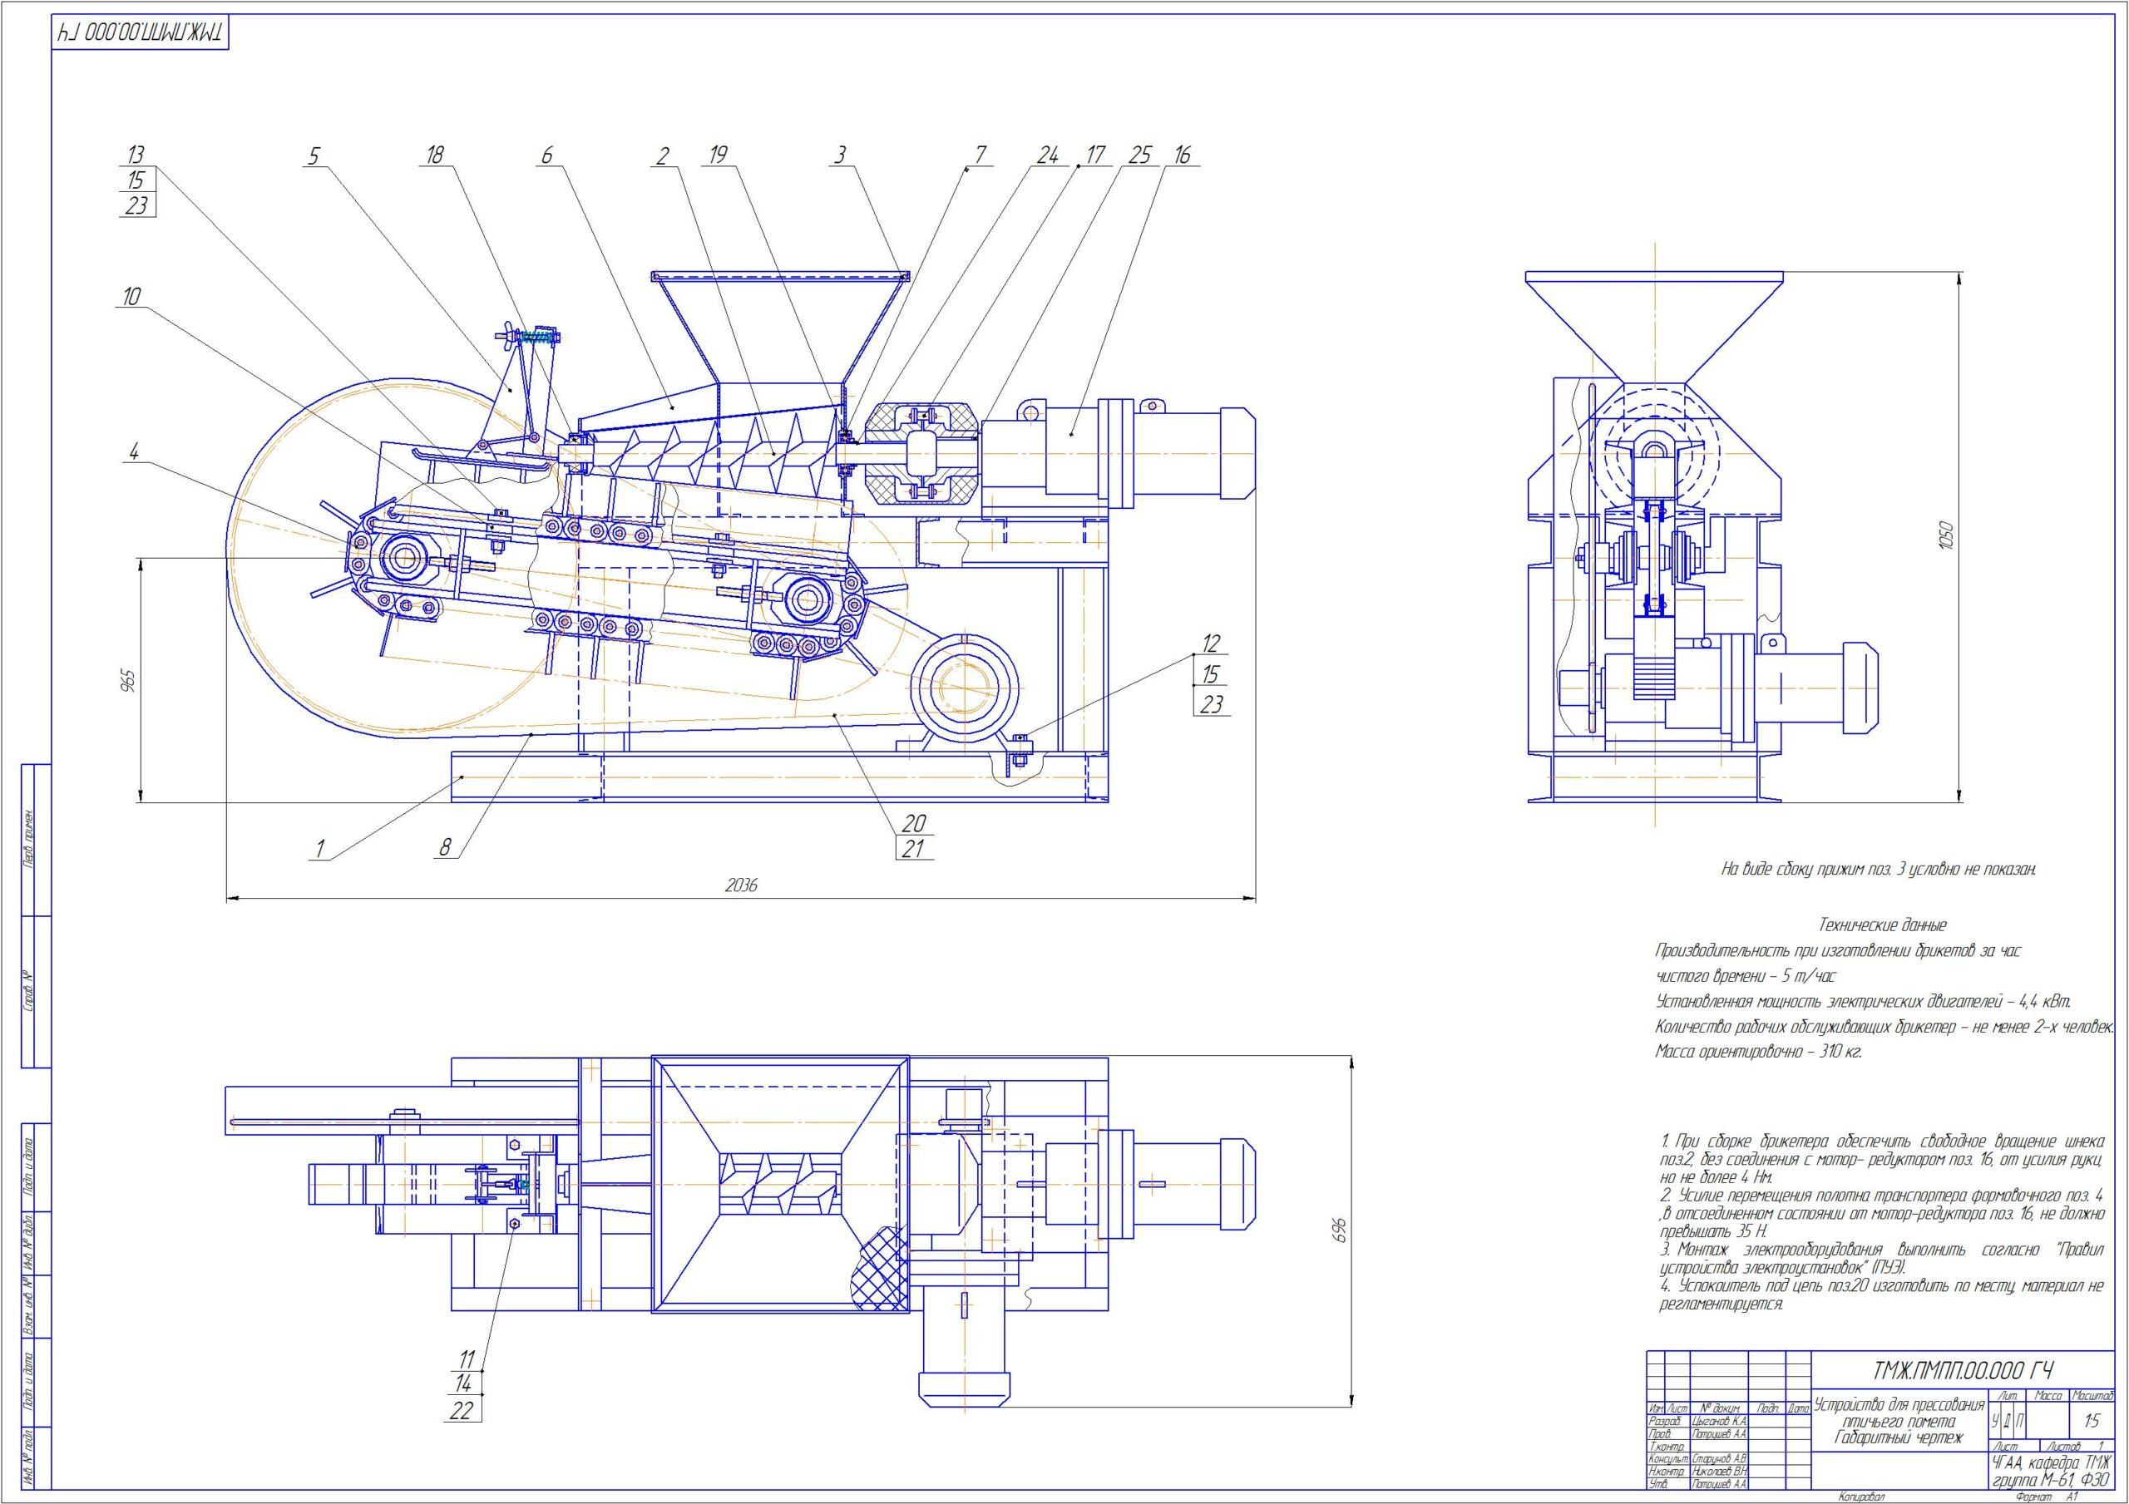Image resolution: width=2129 pixels, height=1504 pixels.
Task: Click part callout number 12
Action: pyautogui.click(x=1211, y=644)
